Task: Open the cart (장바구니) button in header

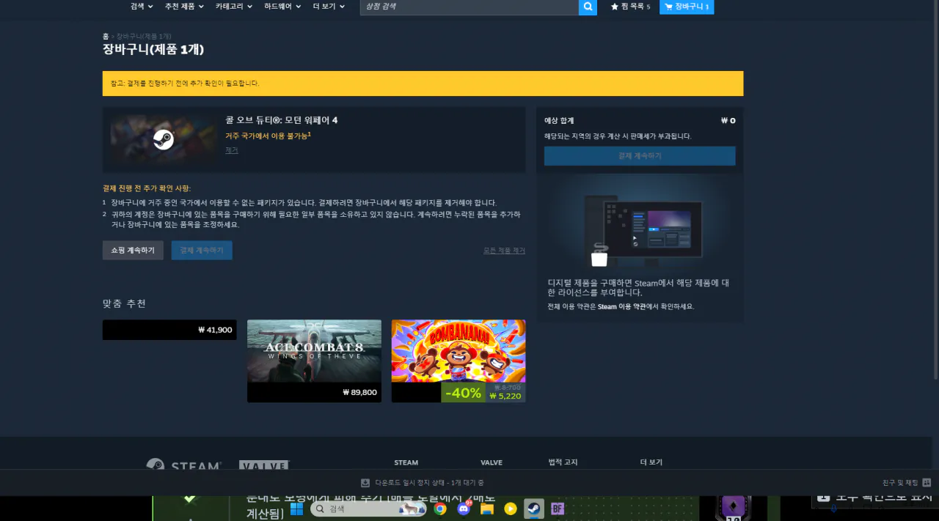Action: [x=687, y=7]
